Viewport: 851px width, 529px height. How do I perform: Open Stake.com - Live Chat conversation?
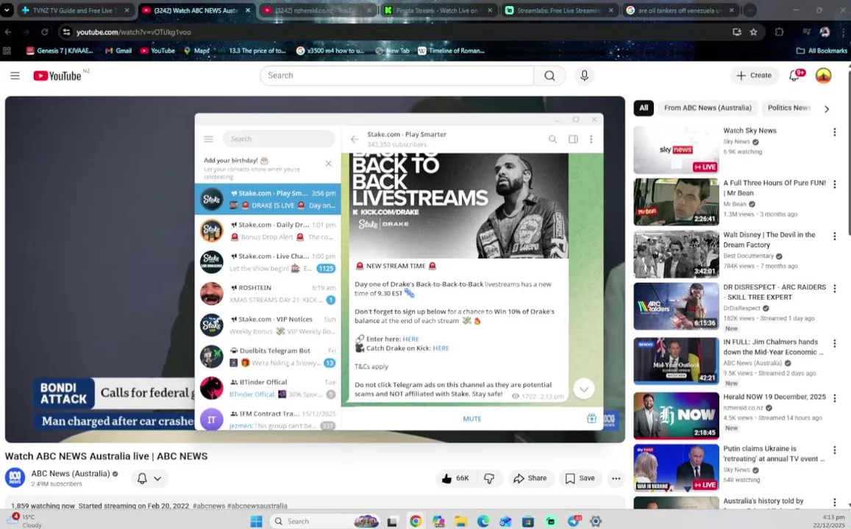click(268, 262)
